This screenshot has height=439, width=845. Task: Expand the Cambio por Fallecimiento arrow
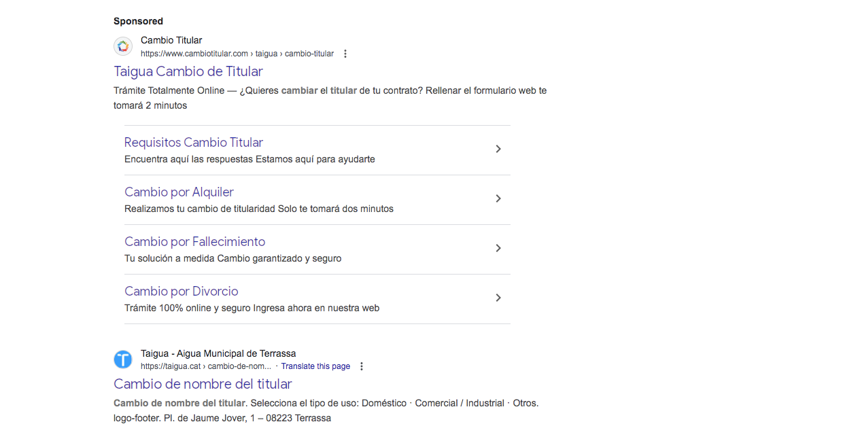click(x=498, y=248)
